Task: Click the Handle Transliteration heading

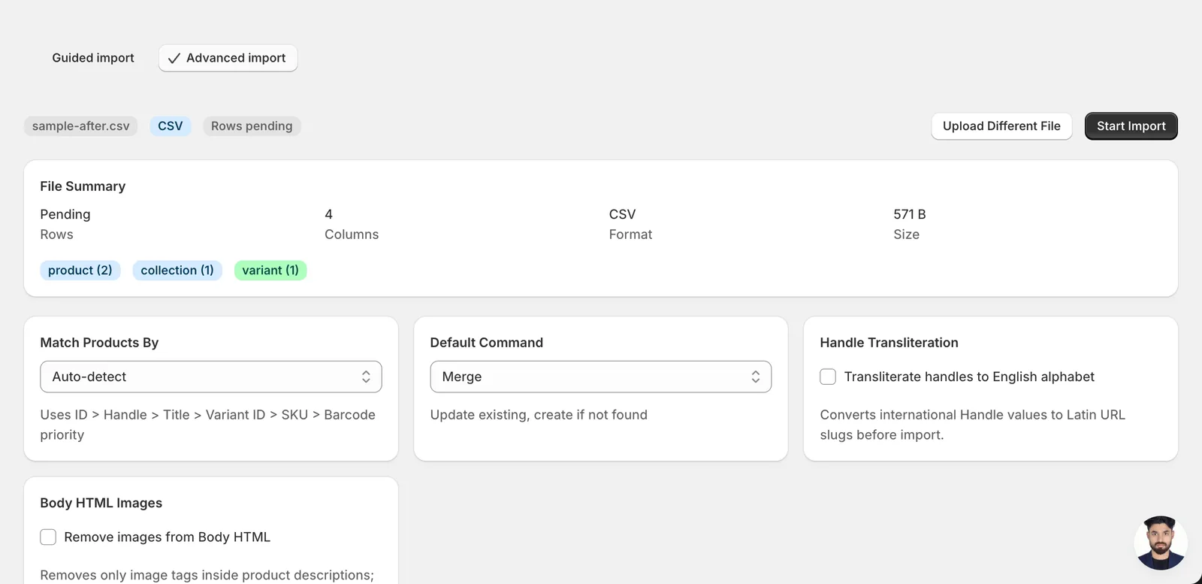Action: (x=889, y=343)
